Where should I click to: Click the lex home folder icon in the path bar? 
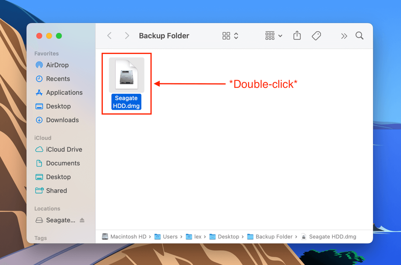click(x=189, y=237)
